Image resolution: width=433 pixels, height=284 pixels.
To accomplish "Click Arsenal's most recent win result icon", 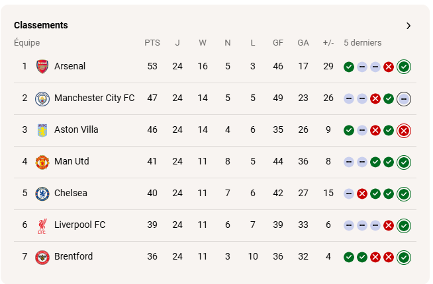I will click(404, 67).
